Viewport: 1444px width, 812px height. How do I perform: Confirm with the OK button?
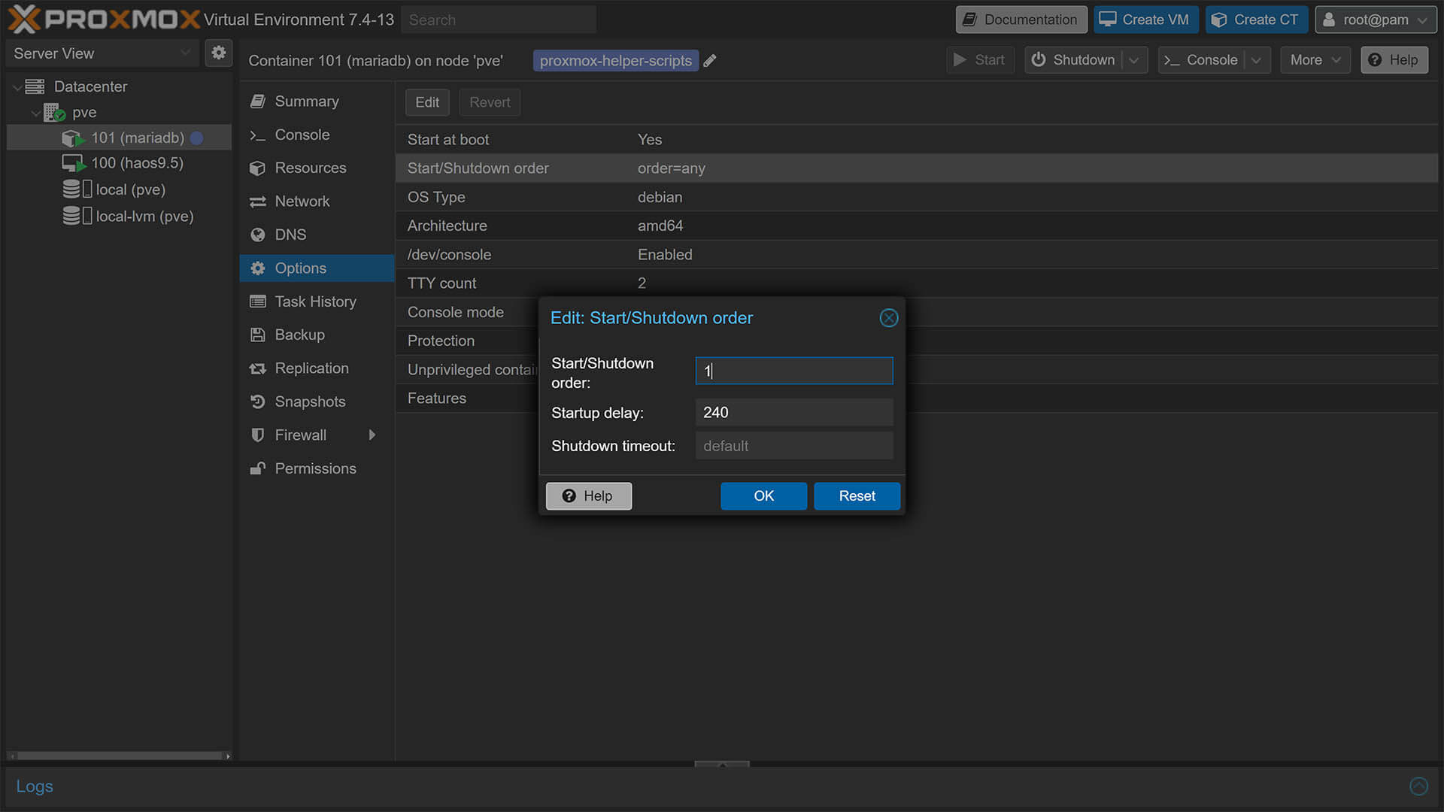(763, 495)
